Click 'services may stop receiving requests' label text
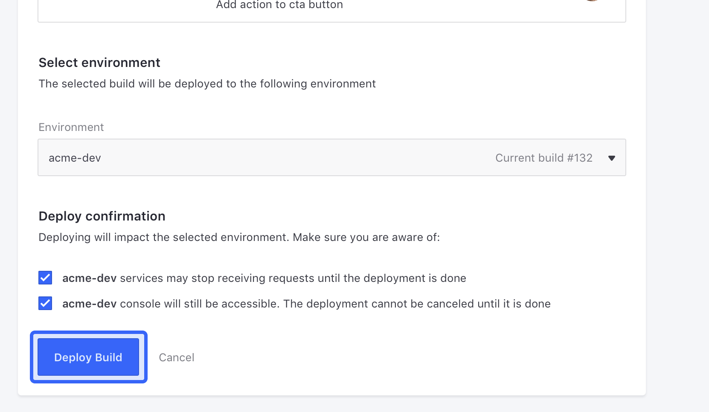Viewport: 709px width, 412px height. click(217, 278)
